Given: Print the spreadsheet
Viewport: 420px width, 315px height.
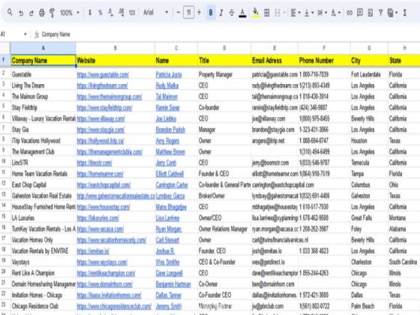Looking at the screenshot, I should [x=42, y=13].
